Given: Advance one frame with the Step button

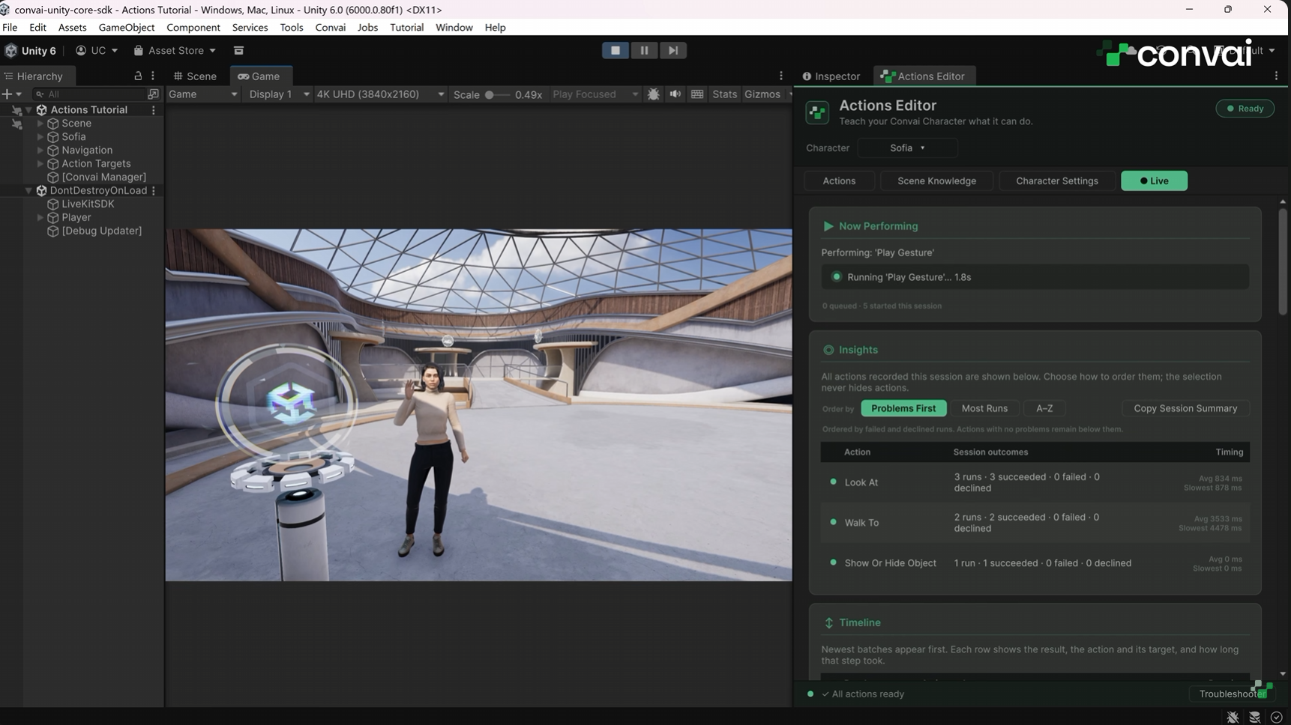Looking at the screenshot, I should pyautogui.click(x=673, y=50).
